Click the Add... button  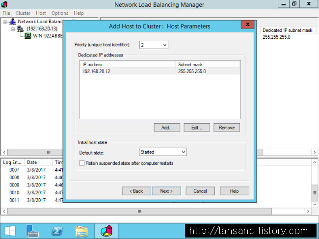pos(167,128)
